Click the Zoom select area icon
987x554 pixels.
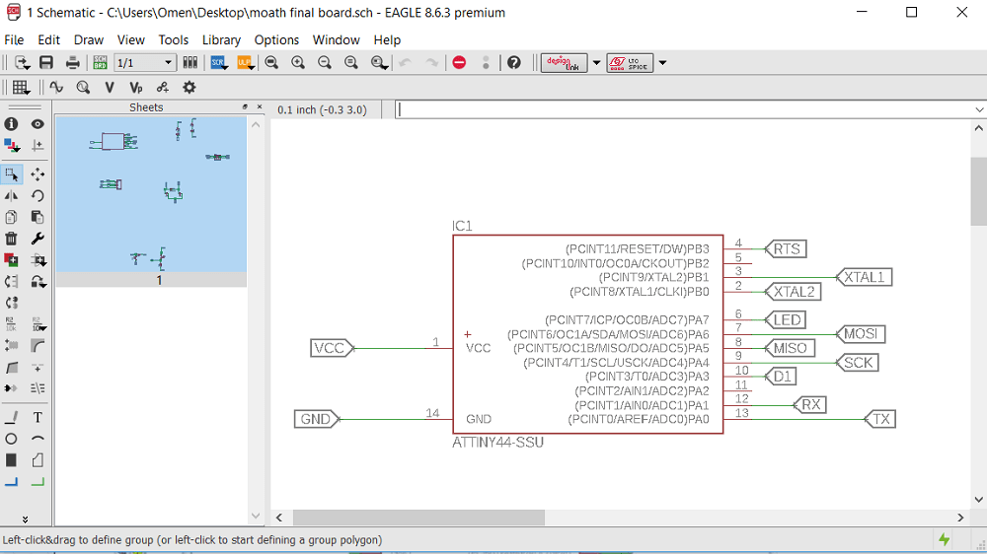pos(378,63)
